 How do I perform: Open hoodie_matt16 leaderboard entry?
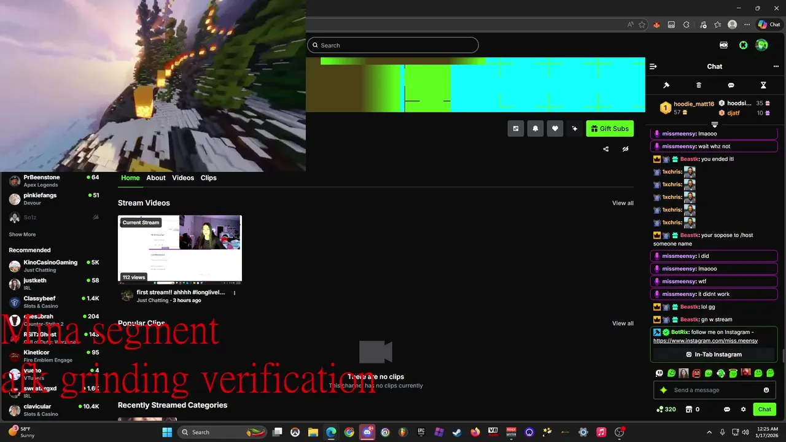pyautogui.click(x=687, y=108)
